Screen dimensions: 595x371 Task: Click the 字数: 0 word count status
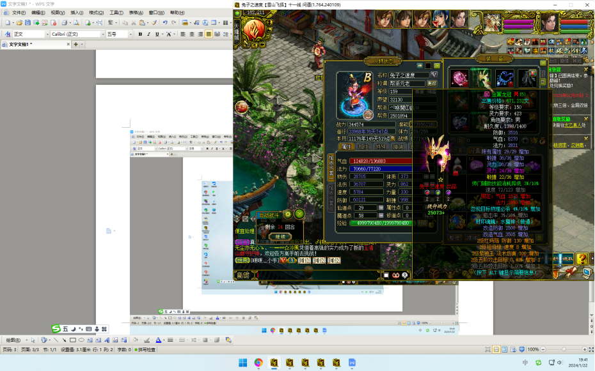124,350
